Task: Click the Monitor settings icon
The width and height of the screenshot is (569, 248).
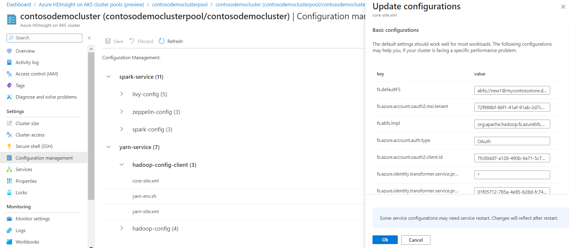Action: coord(9,219)
